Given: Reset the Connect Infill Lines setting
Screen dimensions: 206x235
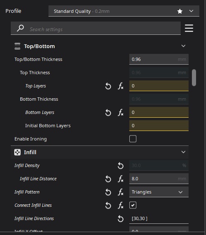Looking at the screenshot, I should (108, 205).
